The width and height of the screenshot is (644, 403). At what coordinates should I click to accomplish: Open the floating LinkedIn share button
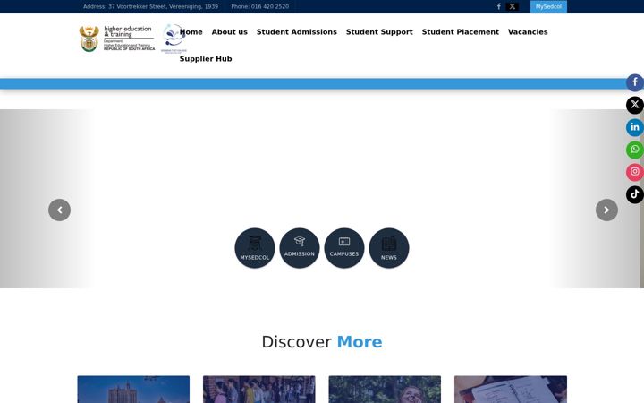pos(634,127)
